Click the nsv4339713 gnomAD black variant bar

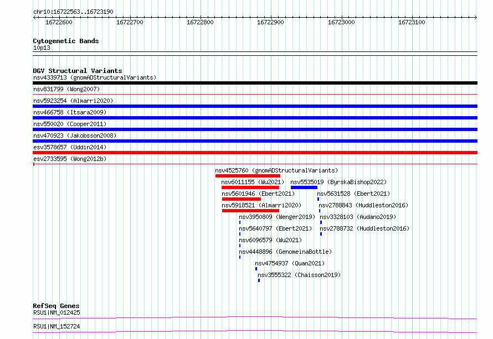pyautogui.click(x=255, y=83)
